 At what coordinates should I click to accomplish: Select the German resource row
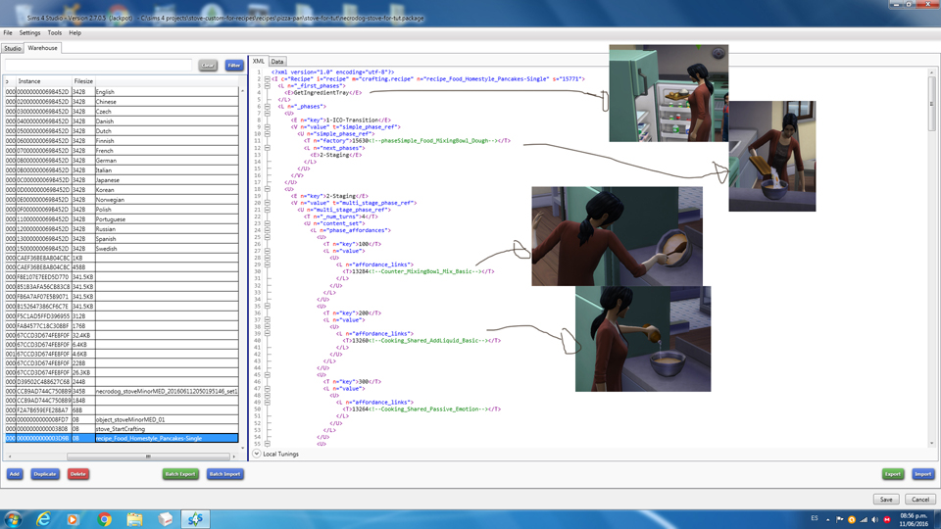pyautogui.click(x=122, y=160)
